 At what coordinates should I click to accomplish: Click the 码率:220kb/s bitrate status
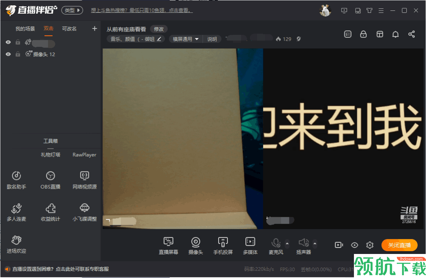259,269
